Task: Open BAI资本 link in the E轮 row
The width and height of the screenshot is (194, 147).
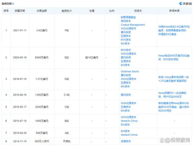Action: tap(125, 65)
